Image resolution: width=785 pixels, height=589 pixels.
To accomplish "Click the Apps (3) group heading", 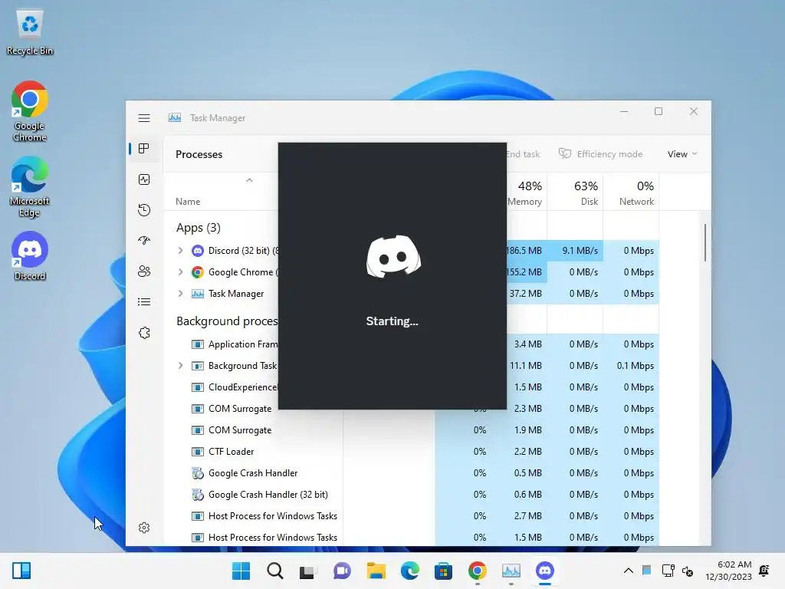I will [199, 228].
